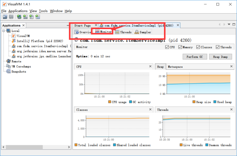Click the VM Coredumps icon in tree
The height and width of the screenshot is (156, 237).
pyautogui.click(x=9, y=66)
